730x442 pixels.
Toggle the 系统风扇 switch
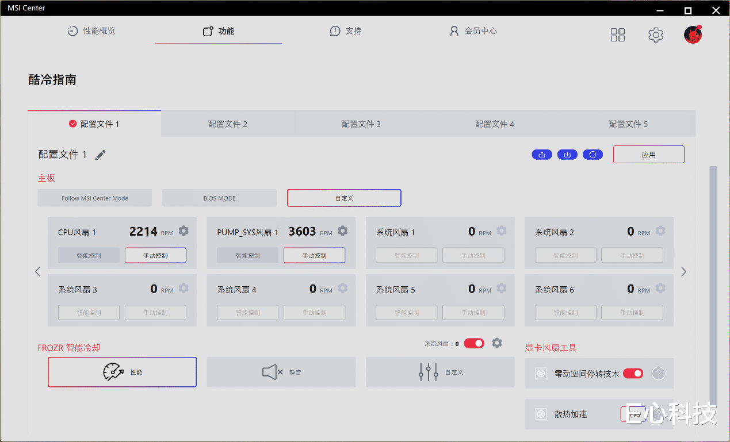pos(474,343)
